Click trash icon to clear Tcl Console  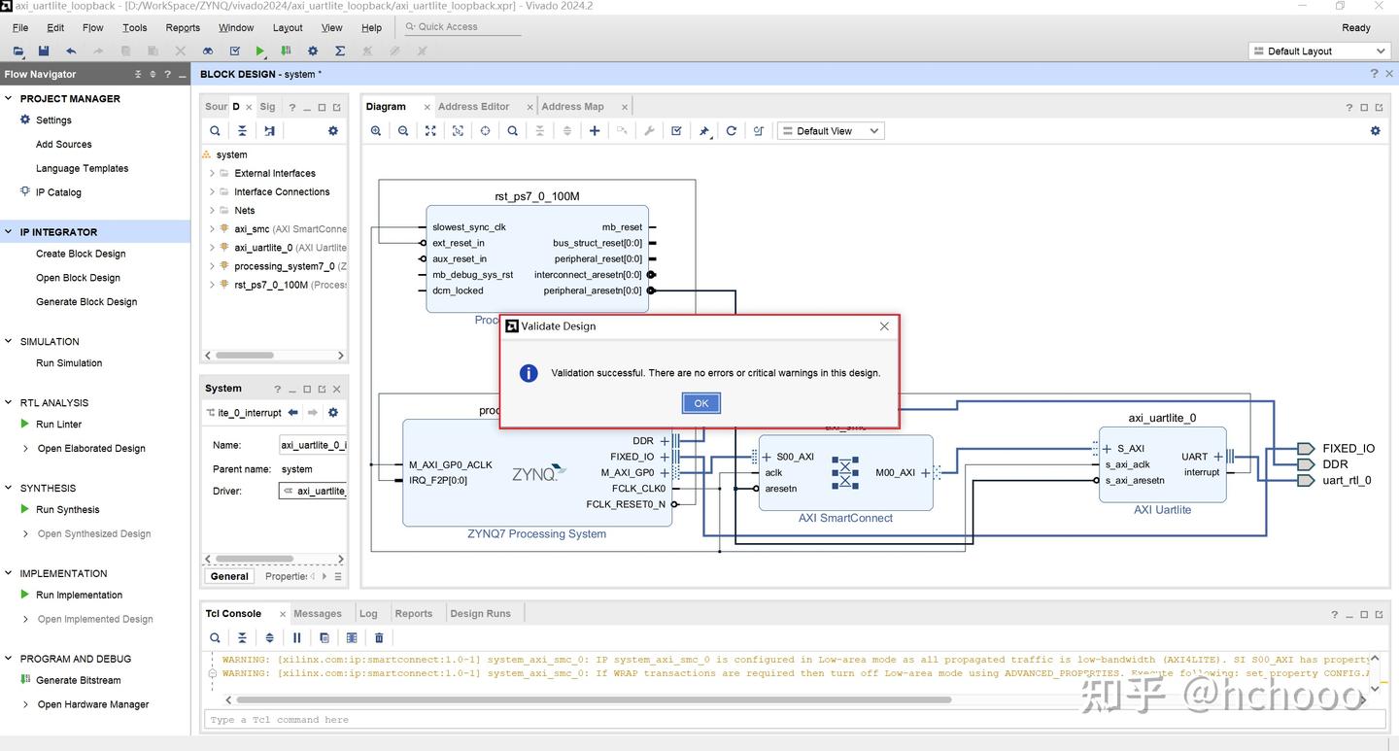[379, 638]
